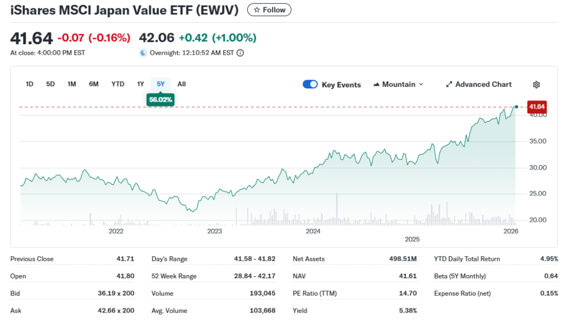Screen dimensions: 565x321
Task: Click the green dot at the chart's latest price
Action: [516, 107]
